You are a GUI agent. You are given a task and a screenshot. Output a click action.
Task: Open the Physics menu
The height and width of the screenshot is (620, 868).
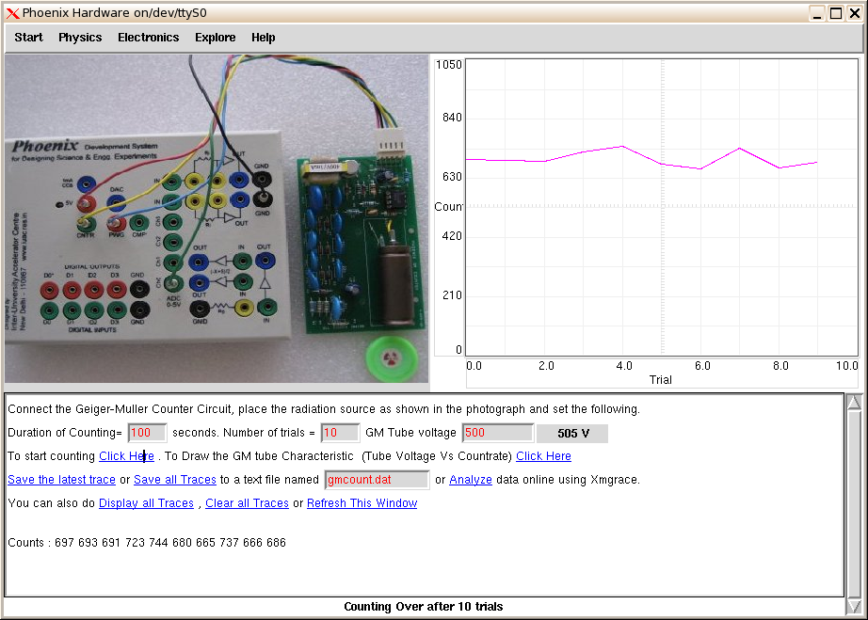coord(80,37)
